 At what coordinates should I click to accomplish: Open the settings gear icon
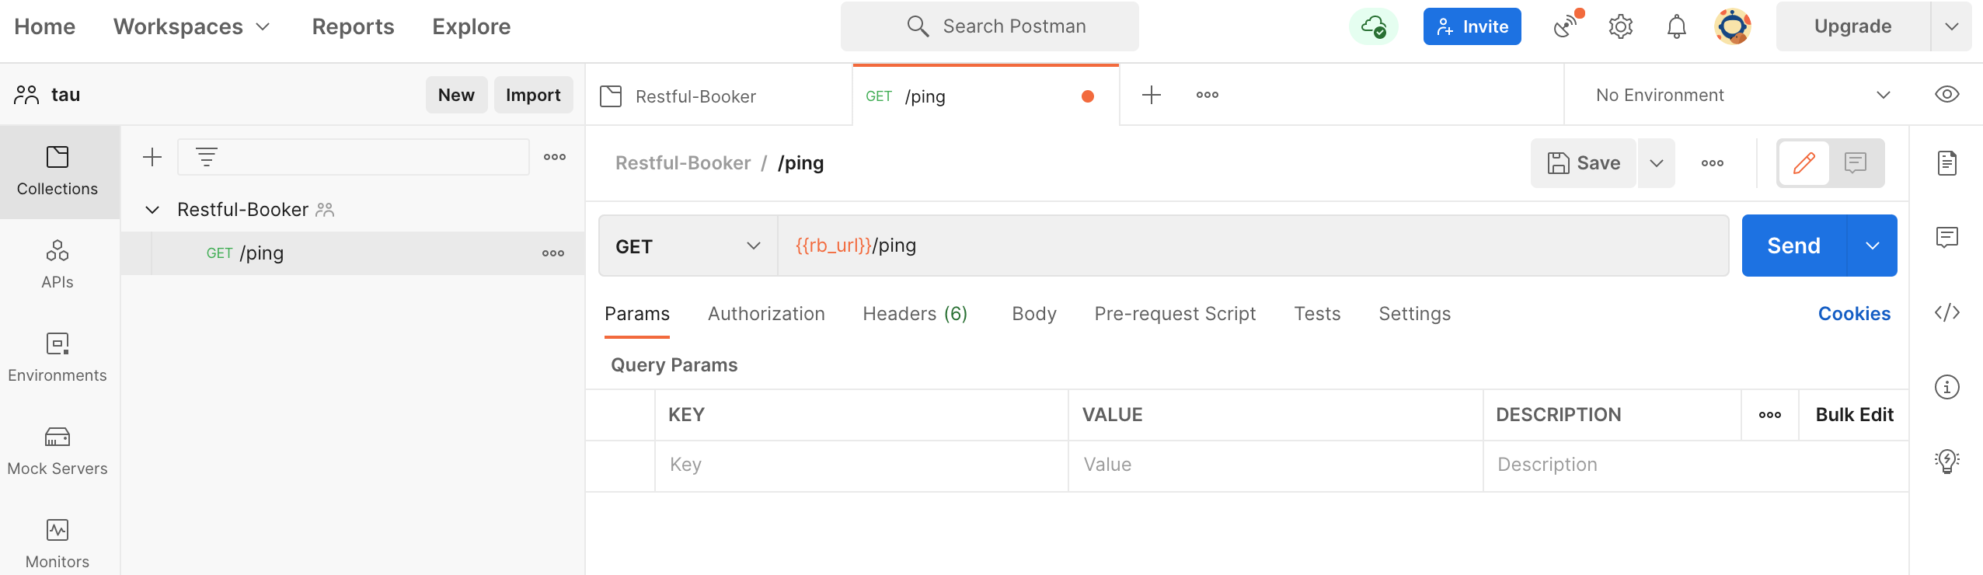1621,26
